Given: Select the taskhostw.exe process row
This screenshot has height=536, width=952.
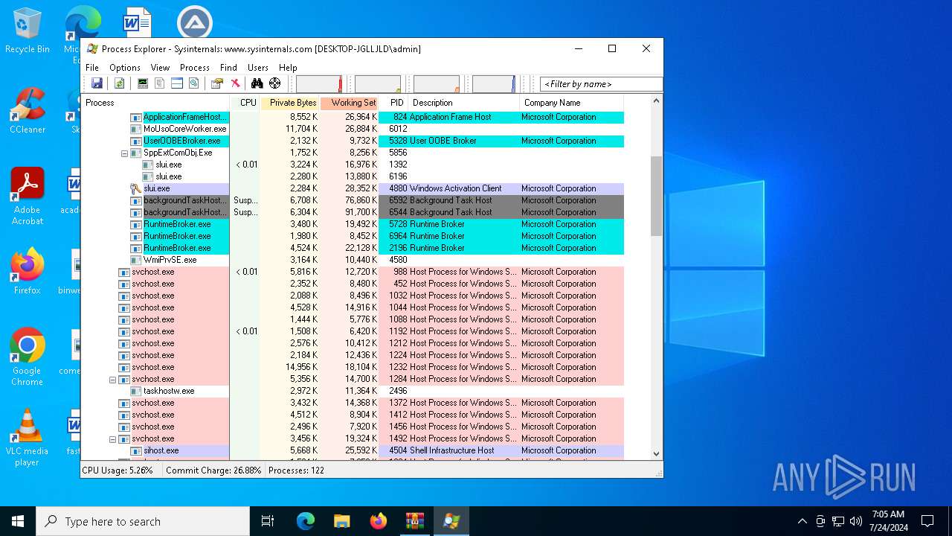Looking at the screenshot, I should [353, 391].
